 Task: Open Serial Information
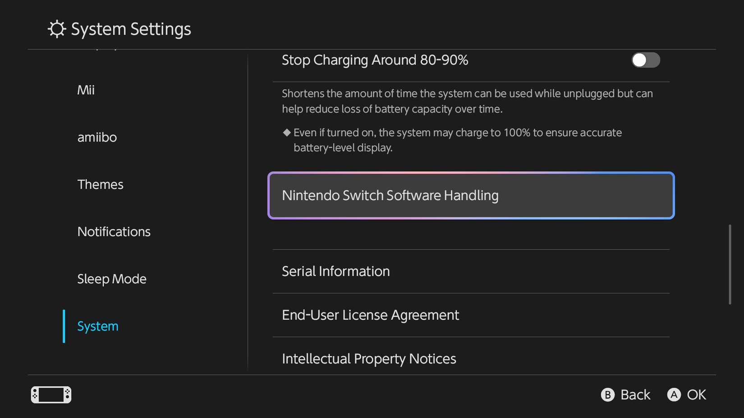[471, 271]
